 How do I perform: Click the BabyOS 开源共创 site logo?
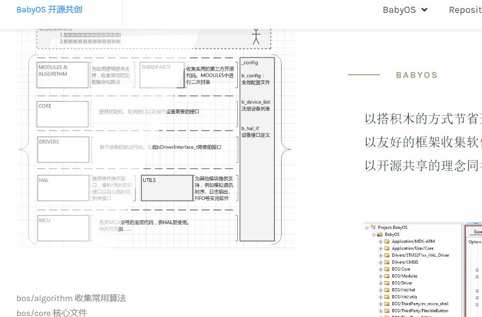[49, 10]
